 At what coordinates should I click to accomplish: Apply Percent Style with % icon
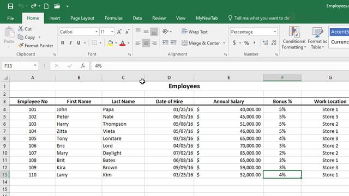click(246, 43)
